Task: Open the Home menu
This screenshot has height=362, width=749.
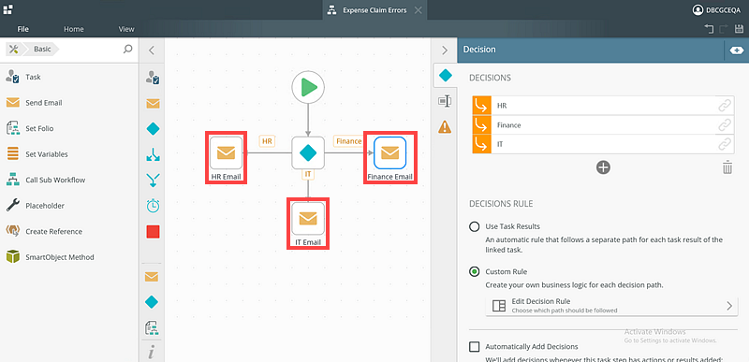Action: tap(74, 29)
